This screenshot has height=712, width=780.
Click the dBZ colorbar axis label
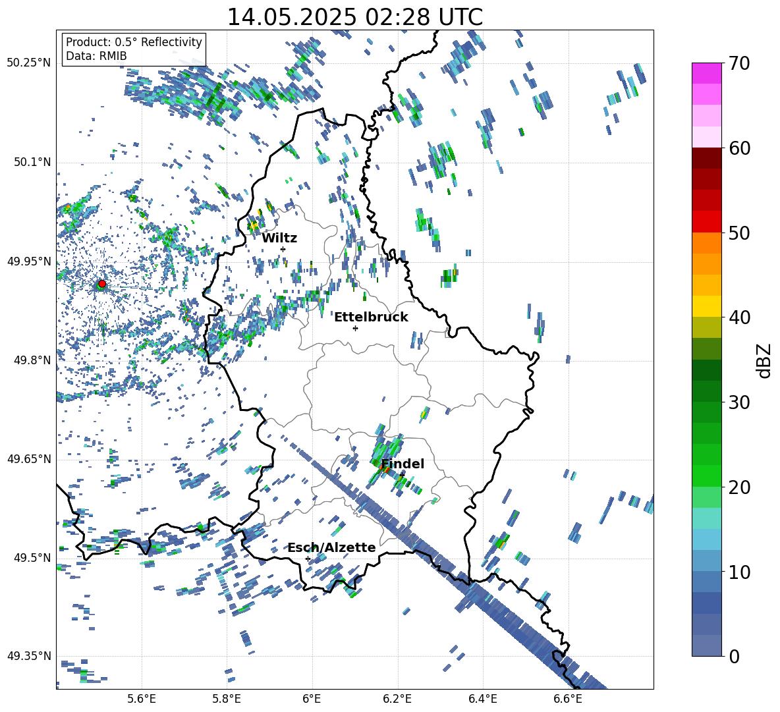tap(763, 360)
